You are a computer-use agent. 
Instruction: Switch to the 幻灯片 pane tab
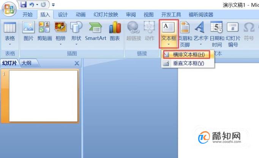pyautogui.click(x=9, y=63)
